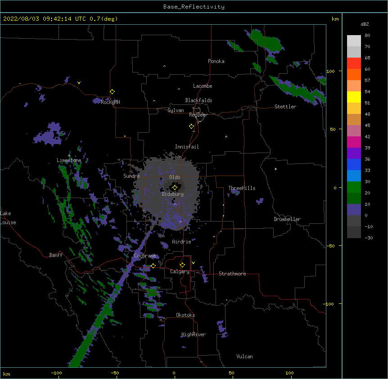The image size is (388, 379).
Task: Select the orange 57-60 dBZ legend swatch
Action: click(354, 74)
